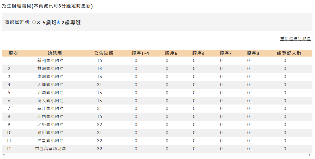Viewport: 315px width, 159px height.
Task: Click the 順序8 column header
Action: (x=253, y=53)
